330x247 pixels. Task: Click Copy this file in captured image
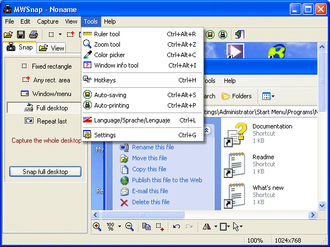click(143, 169)
